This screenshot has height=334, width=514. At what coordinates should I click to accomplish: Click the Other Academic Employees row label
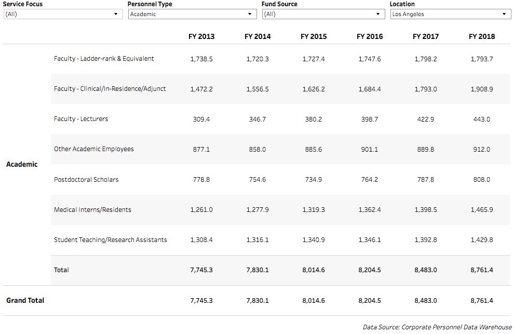coord(94,149)
